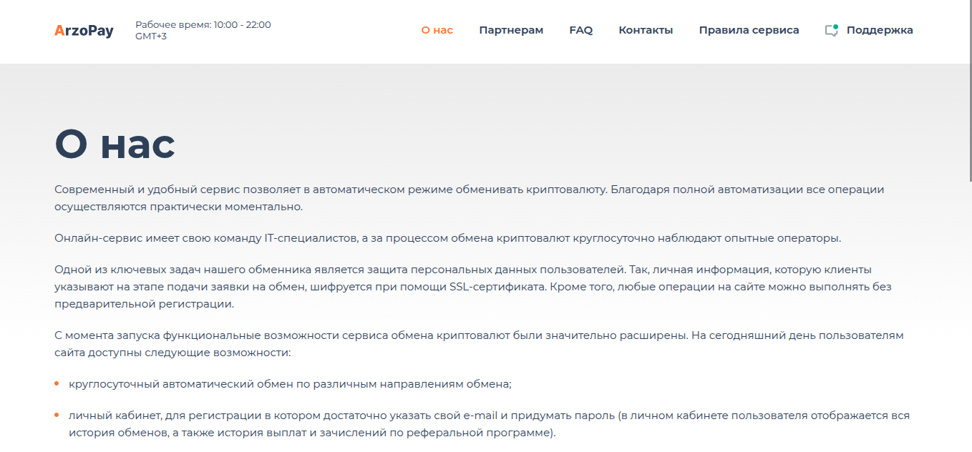
Task: Click the large «О нас» page heading
Action: pyautogui.click(x=115, y=145)
